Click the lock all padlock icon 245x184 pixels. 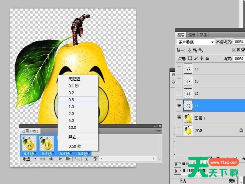(207, 58)
